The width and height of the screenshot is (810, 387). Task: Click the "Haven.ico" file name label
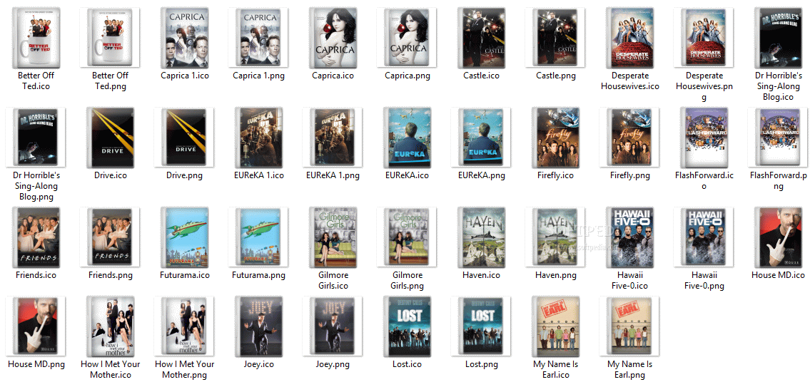[482, 276]
